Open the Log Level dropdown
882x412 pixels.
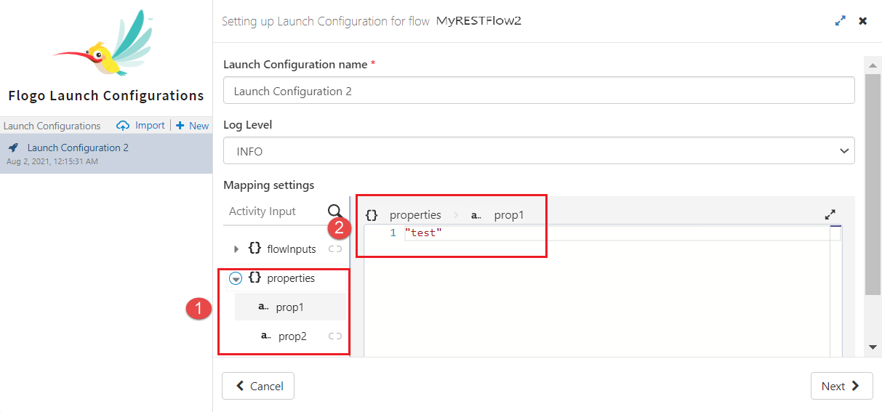(x=538, y=151)
